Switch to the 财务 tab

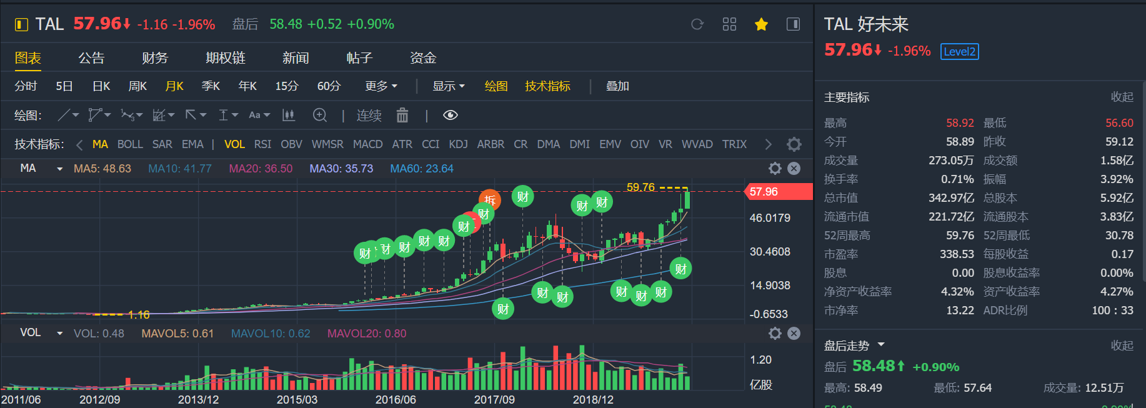pyautogui.click(x=155, y=58)
